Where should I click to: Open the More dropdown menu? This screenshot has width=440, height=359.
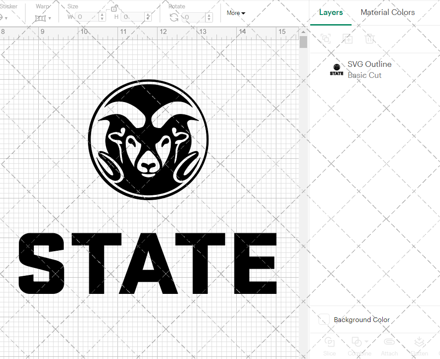pos(236,13)
